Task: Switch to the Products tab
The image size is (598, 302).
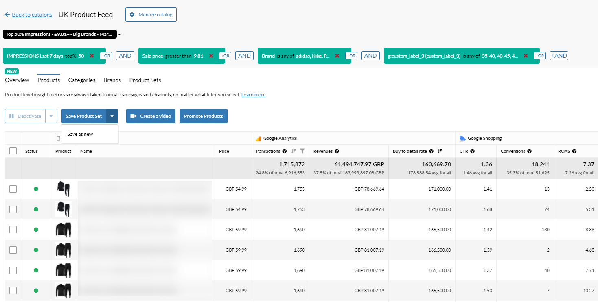Action: [48, 80]
